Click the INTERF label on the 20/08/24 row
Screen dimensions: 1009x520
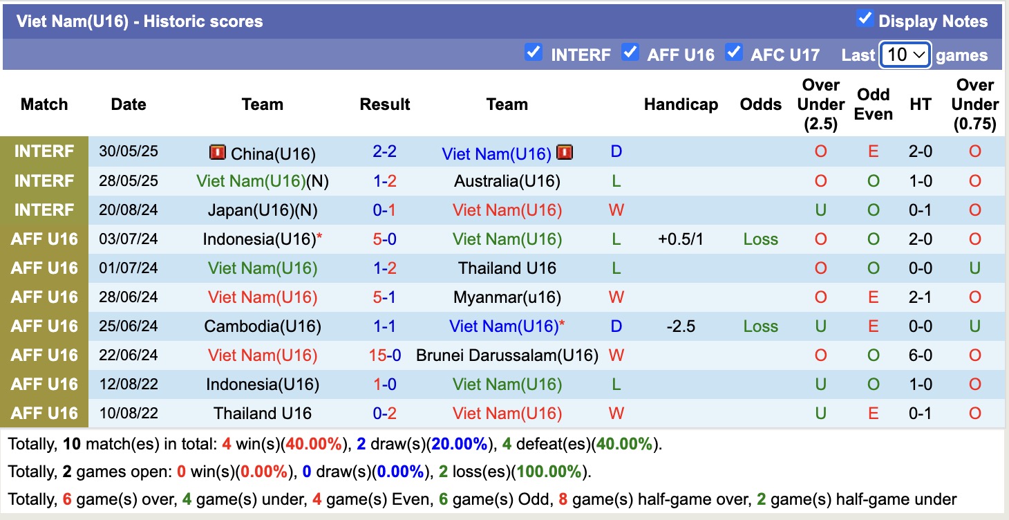click(x=45, y=210)
